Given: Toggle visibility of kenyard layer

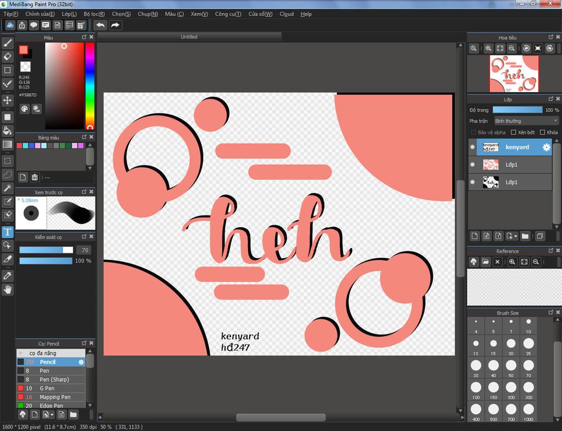Looking at the screenshot, I should point(473,147).
